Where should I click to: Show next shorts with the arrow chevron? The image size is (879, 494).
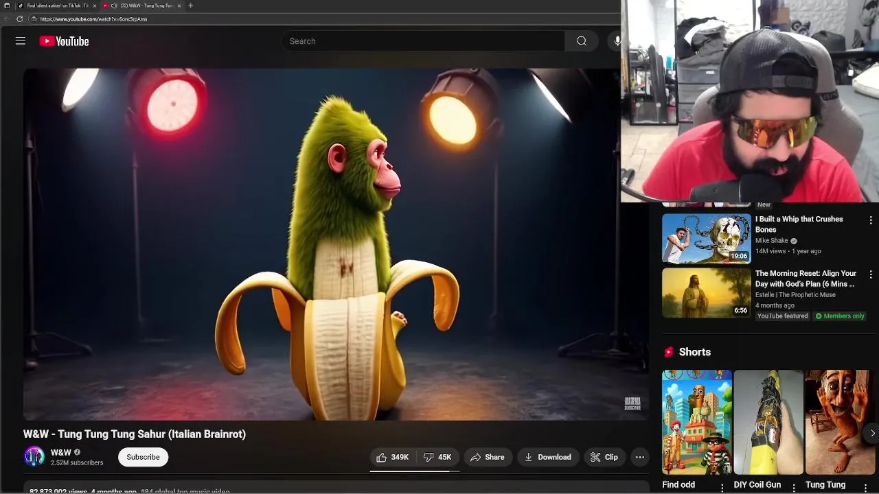coord(872,433)
